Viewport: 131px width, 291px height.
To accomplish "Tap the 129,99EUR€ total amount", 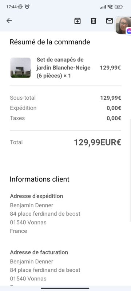I will point(98,143).
